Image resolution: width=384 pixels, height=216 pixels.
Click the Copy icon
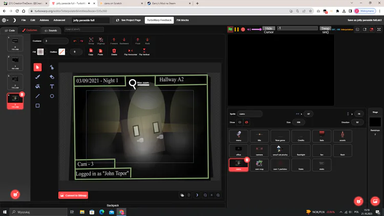(x=91, y=51)
